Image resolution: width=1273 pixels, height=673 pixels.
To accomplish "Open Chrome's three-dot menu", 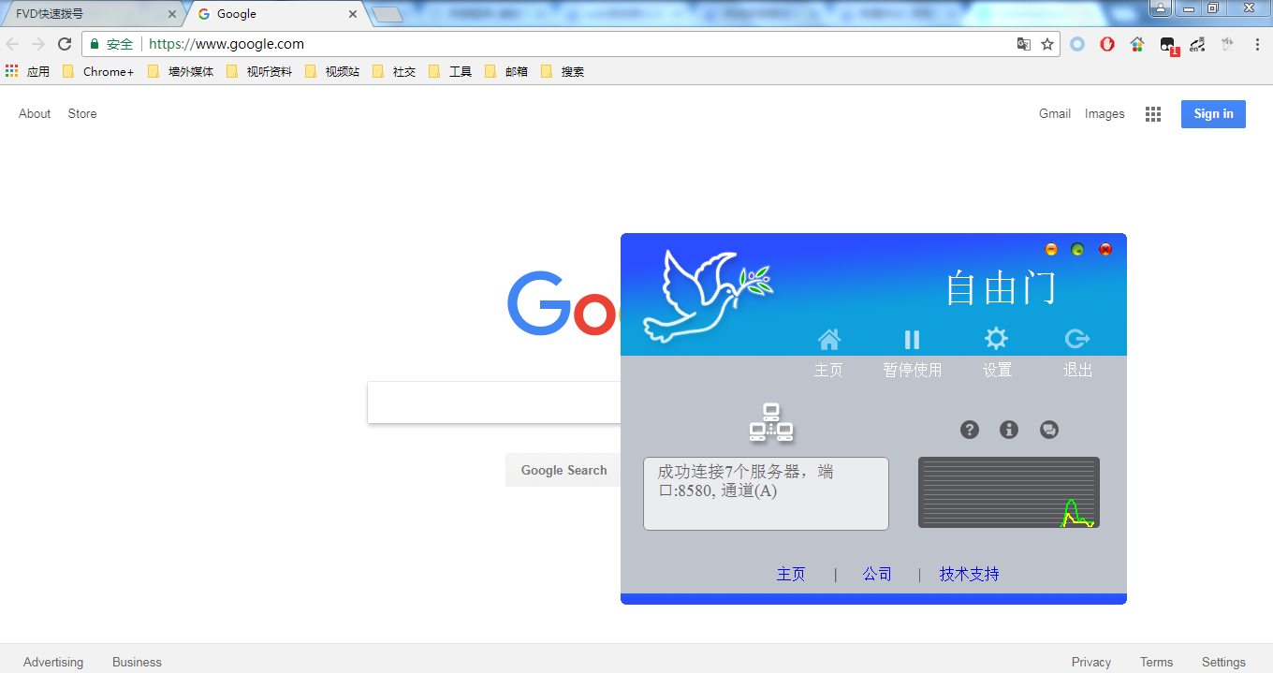I will pos(1257,44).
